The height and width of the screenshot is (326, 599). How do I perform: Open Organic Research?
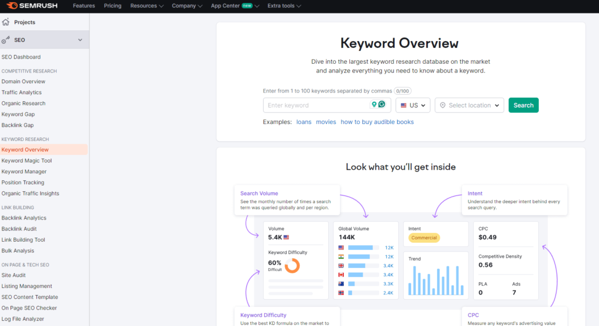(23, 103)
